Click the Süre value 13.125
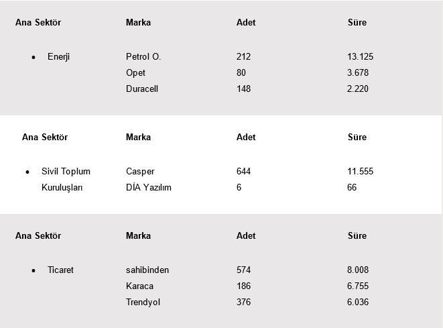The height and width of the screenshot is (328, 443). 360,57
